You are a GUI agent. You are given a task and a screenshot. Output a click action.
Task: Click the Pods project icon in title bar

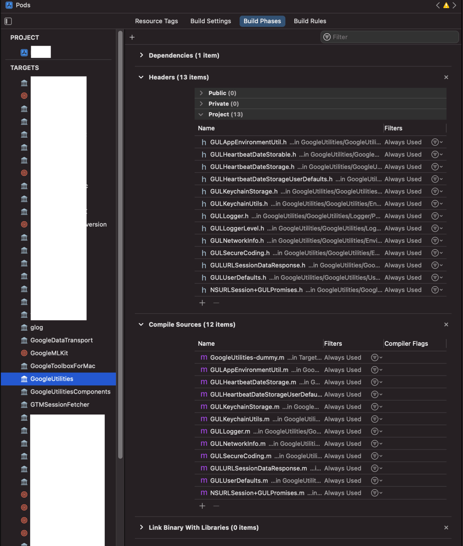tap(9, 5)
